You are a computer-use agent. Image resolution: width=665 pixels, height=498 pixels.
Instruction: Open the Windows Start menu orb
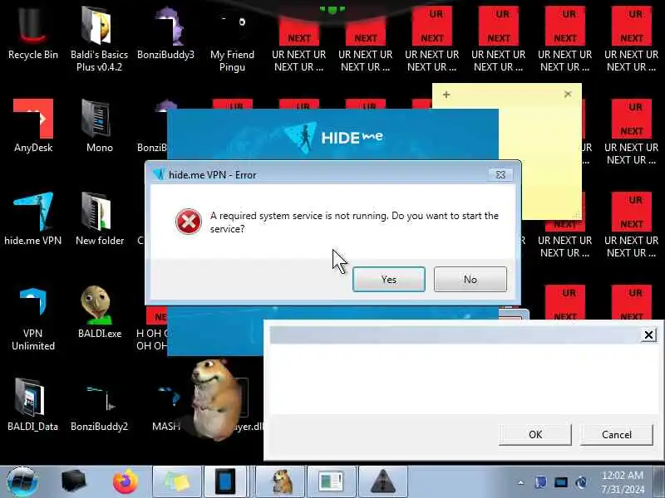point(22,482)
